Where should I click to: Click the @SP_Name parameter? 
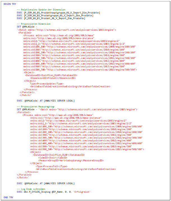[x=58, y=192]
